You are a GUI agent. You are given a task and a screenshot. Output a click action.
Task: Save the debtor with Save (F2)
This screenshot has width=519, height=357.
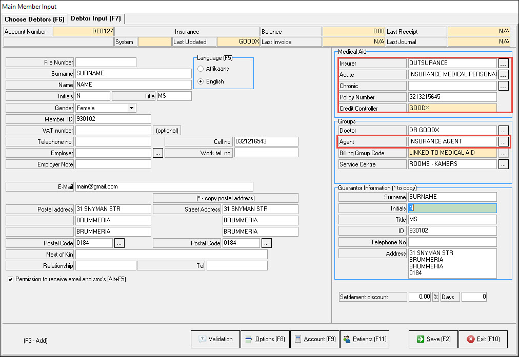433,339
